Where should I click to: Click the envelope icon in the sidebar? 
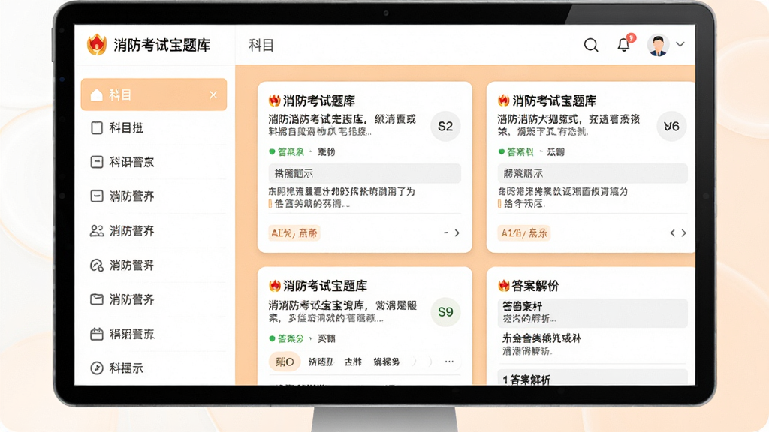(97, 299)
